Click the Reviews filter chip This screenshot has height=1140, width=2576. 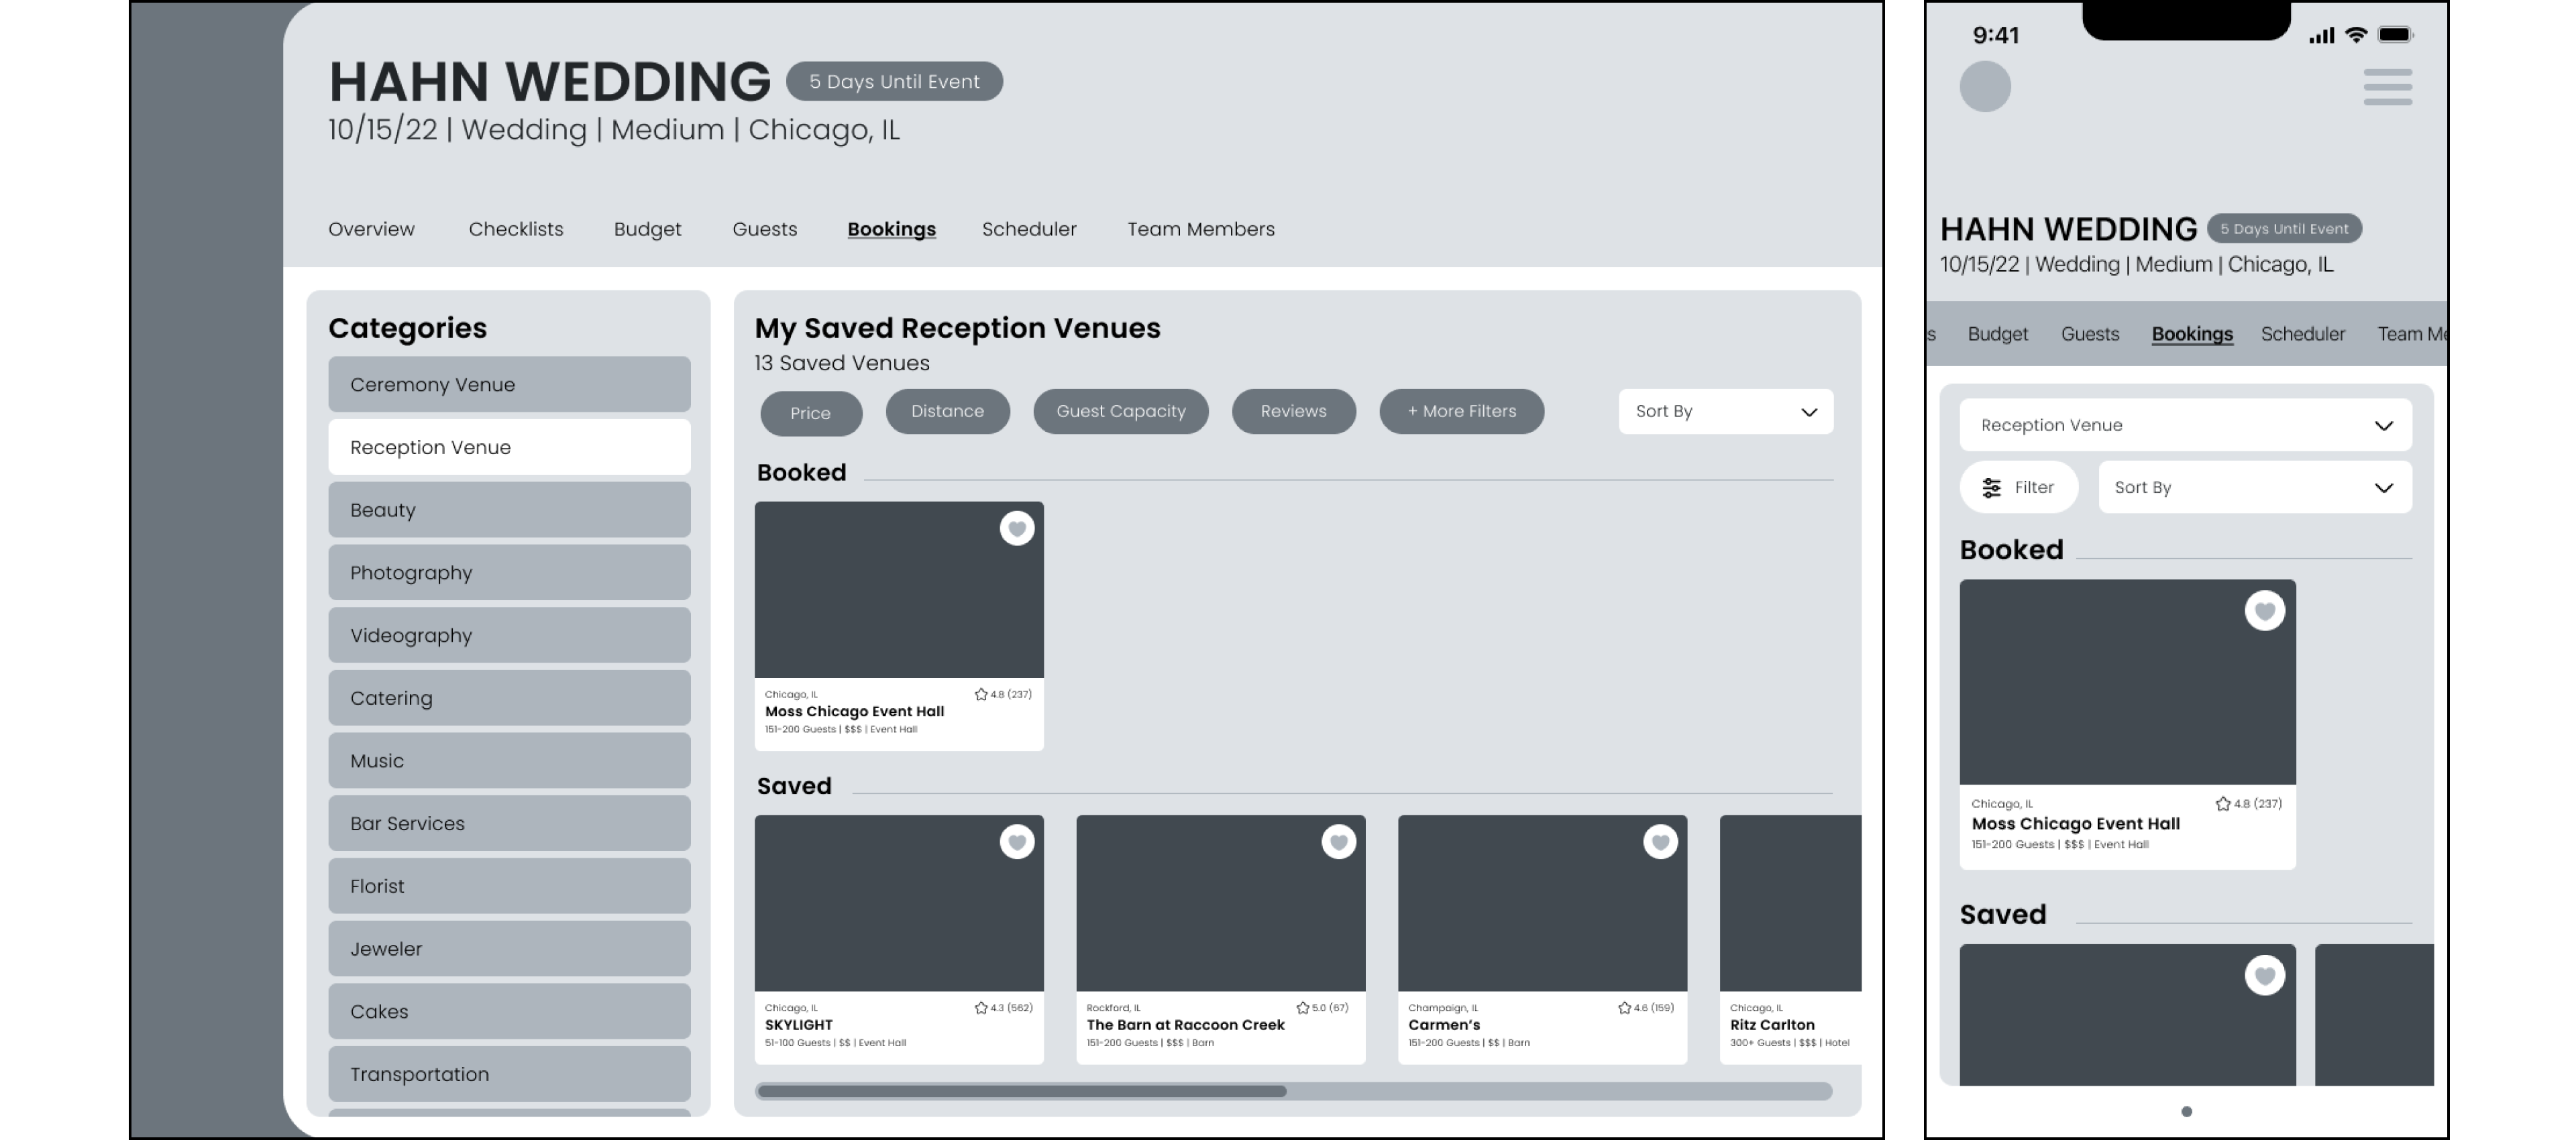pyautogui.click(x=1293, y=411)
